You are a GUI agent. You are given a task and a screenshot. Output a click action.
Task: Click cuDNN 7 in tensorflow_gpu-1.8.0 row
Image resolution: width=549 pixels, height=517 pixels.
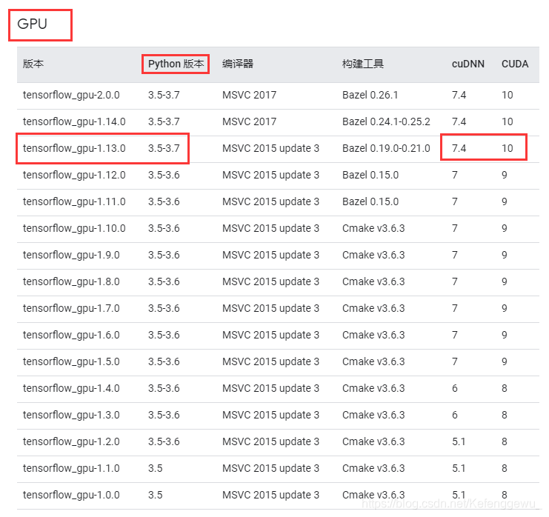point(455,281)
